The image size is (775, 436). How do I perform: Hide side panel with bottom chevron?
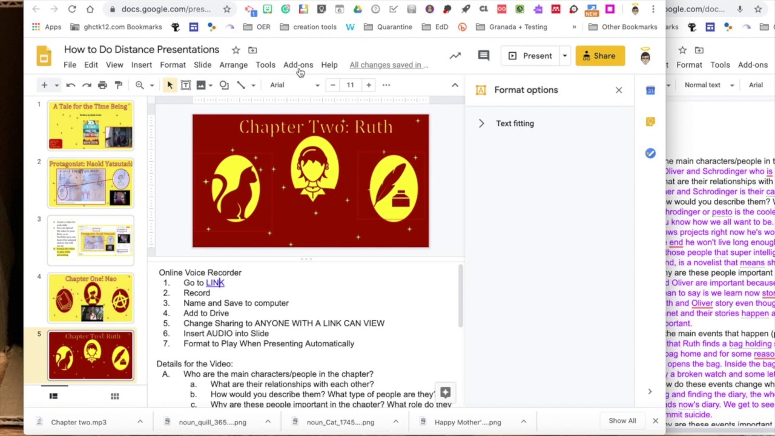650,392
